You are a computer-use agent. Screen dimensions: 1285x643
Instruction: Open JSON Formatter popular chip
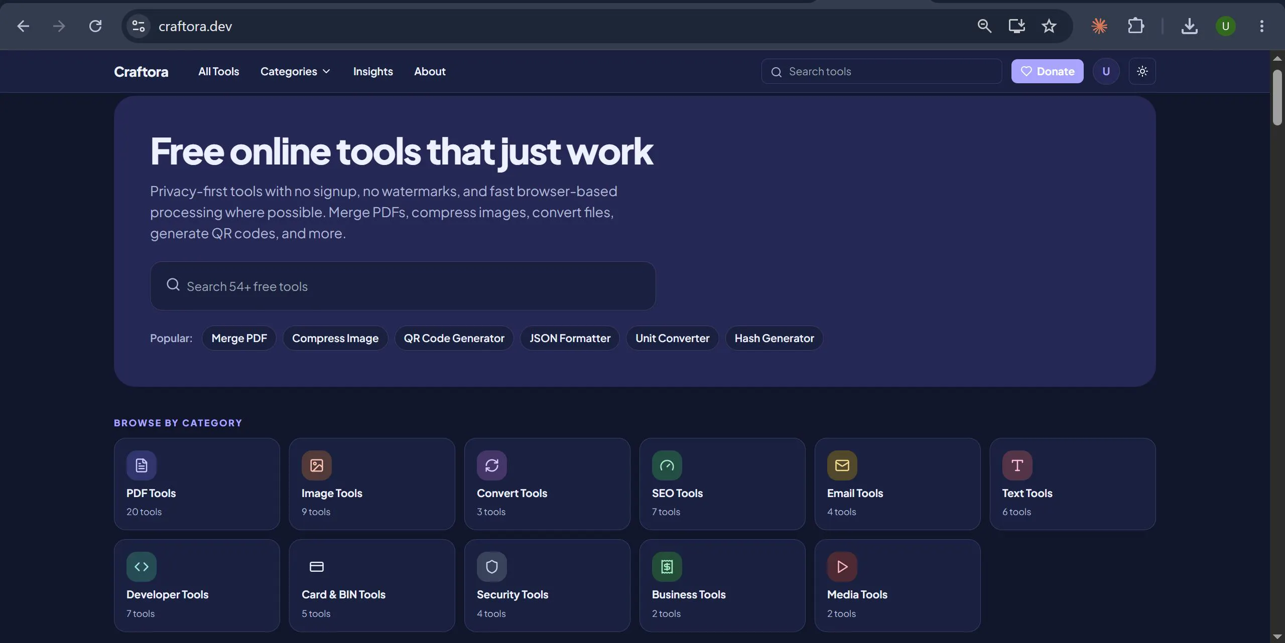pos(570,338)
